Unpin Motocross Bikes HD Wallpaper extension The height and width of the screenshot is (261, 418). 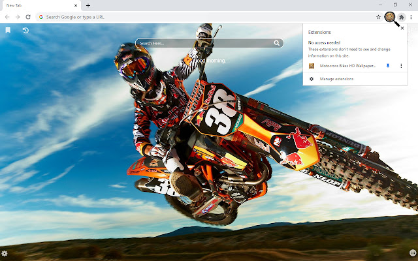(x=388, y=65)
